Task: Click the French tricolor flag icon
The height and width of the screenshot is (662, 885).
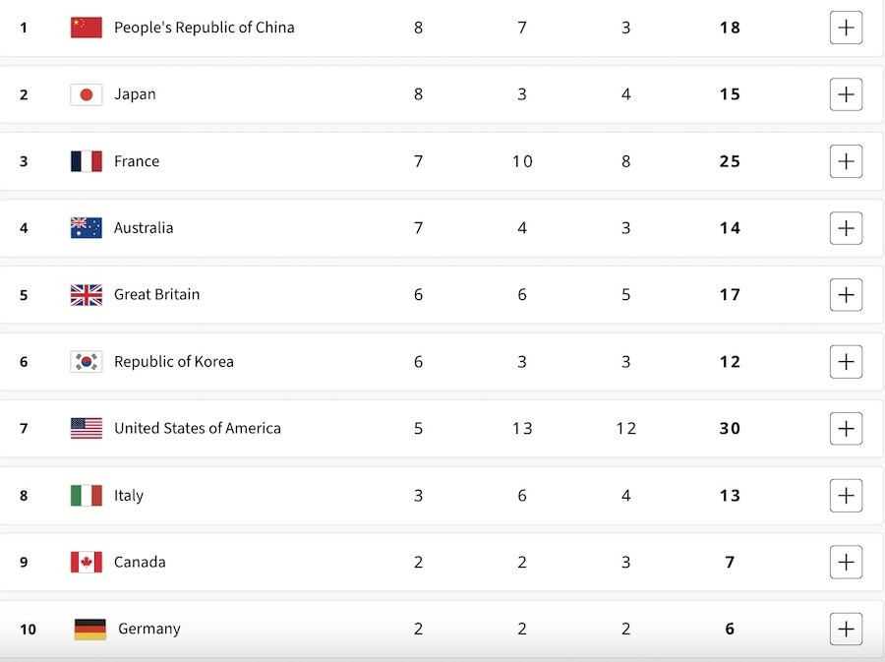Action: click(x=87, y=161)
